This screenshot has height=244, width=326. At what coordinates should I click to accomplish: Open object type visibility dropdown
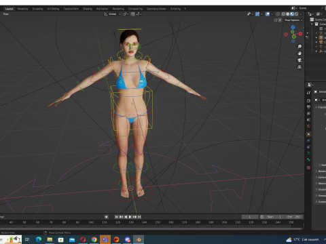click(x=250, y=14)
